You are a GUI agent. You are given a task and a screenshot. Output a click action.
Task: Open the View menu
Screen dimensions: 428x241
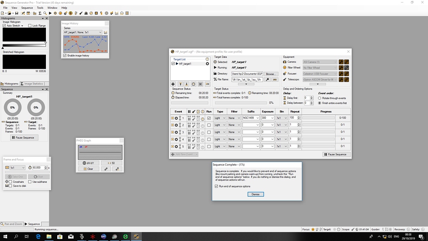(14, 8)
